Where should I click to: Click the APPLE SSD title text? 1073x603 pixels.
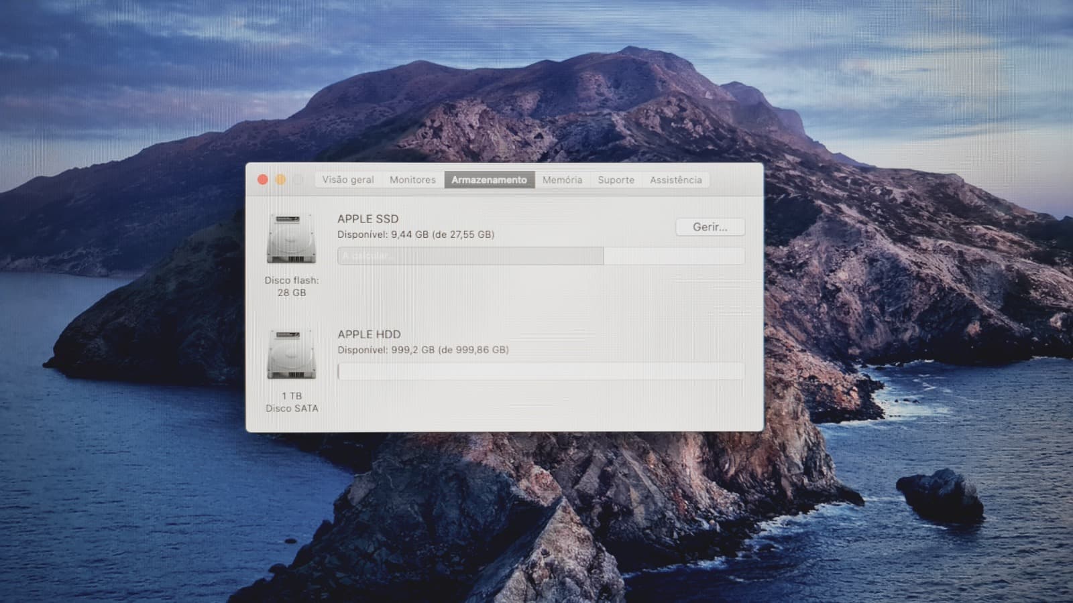(x=368, y=219)
